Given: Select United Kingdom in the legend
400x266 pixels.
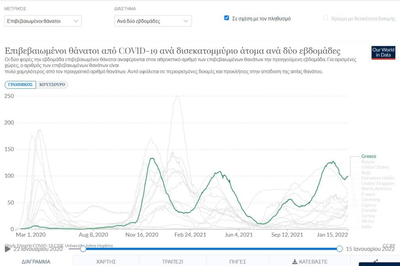Looking at the screenshot, I should 378,183.
